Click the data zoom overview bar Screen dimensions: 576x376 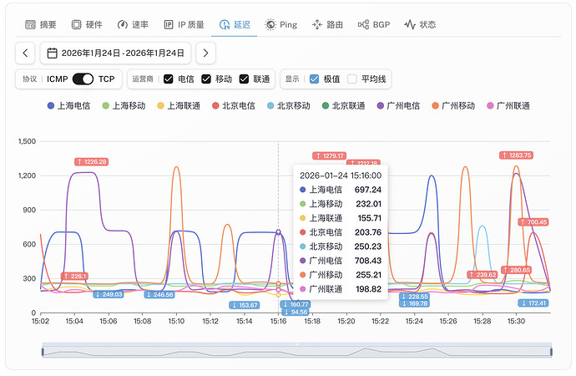click(297, 350)
